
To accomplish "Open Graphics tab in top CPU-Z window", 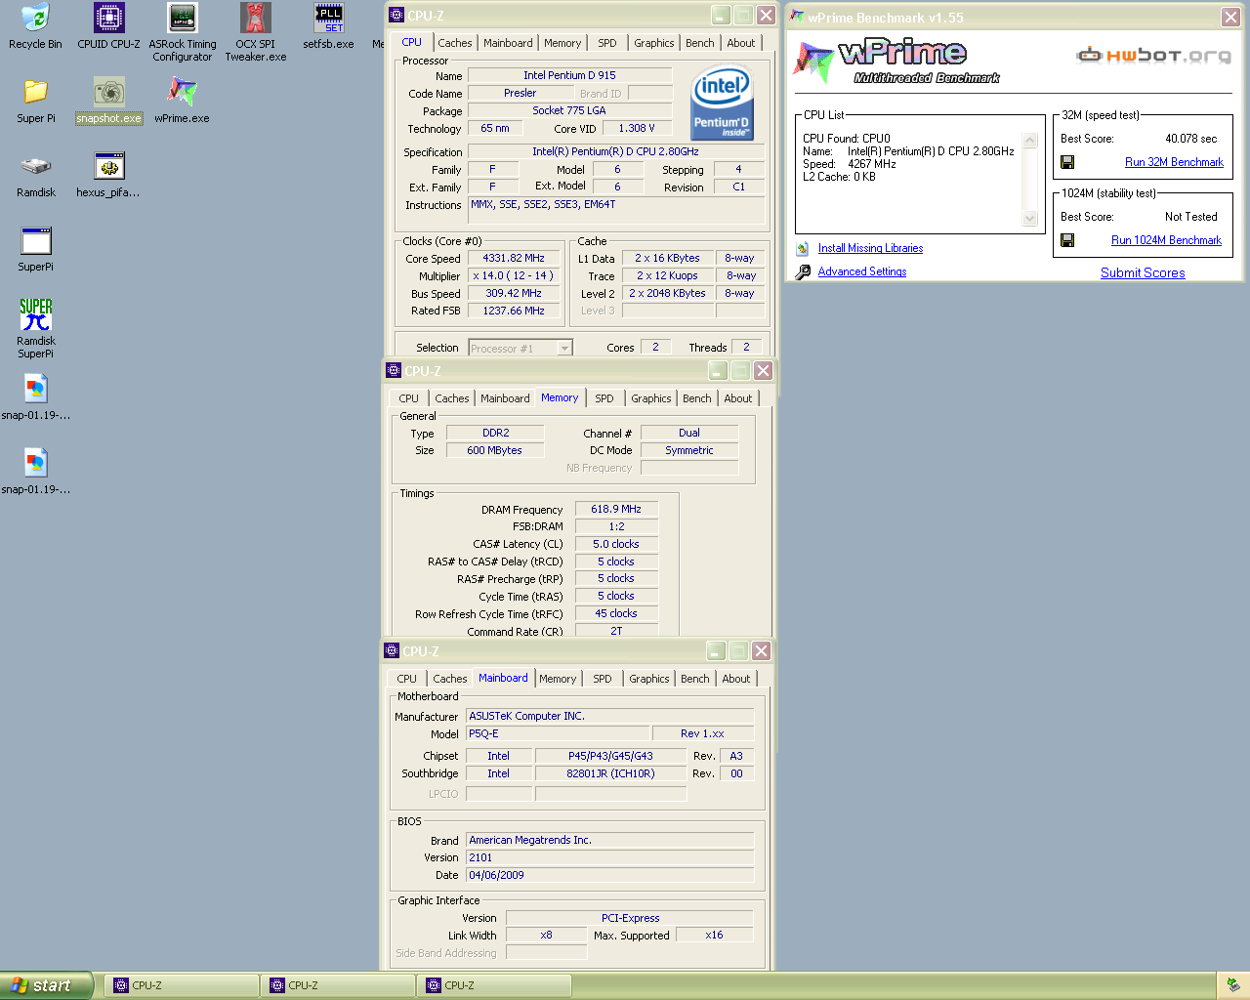I will point(653,43).
